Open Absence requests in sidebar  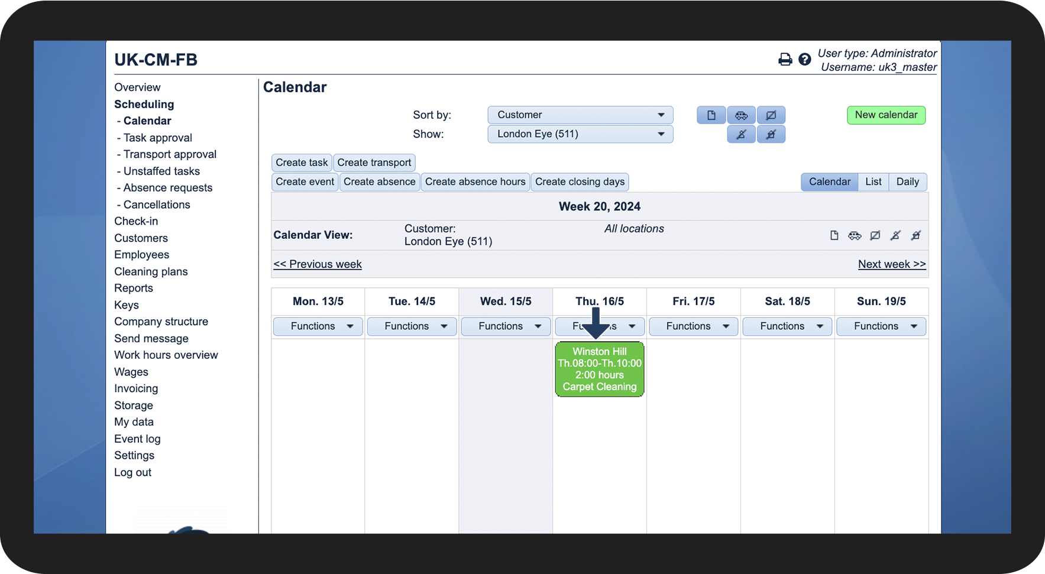click(168, 188)
